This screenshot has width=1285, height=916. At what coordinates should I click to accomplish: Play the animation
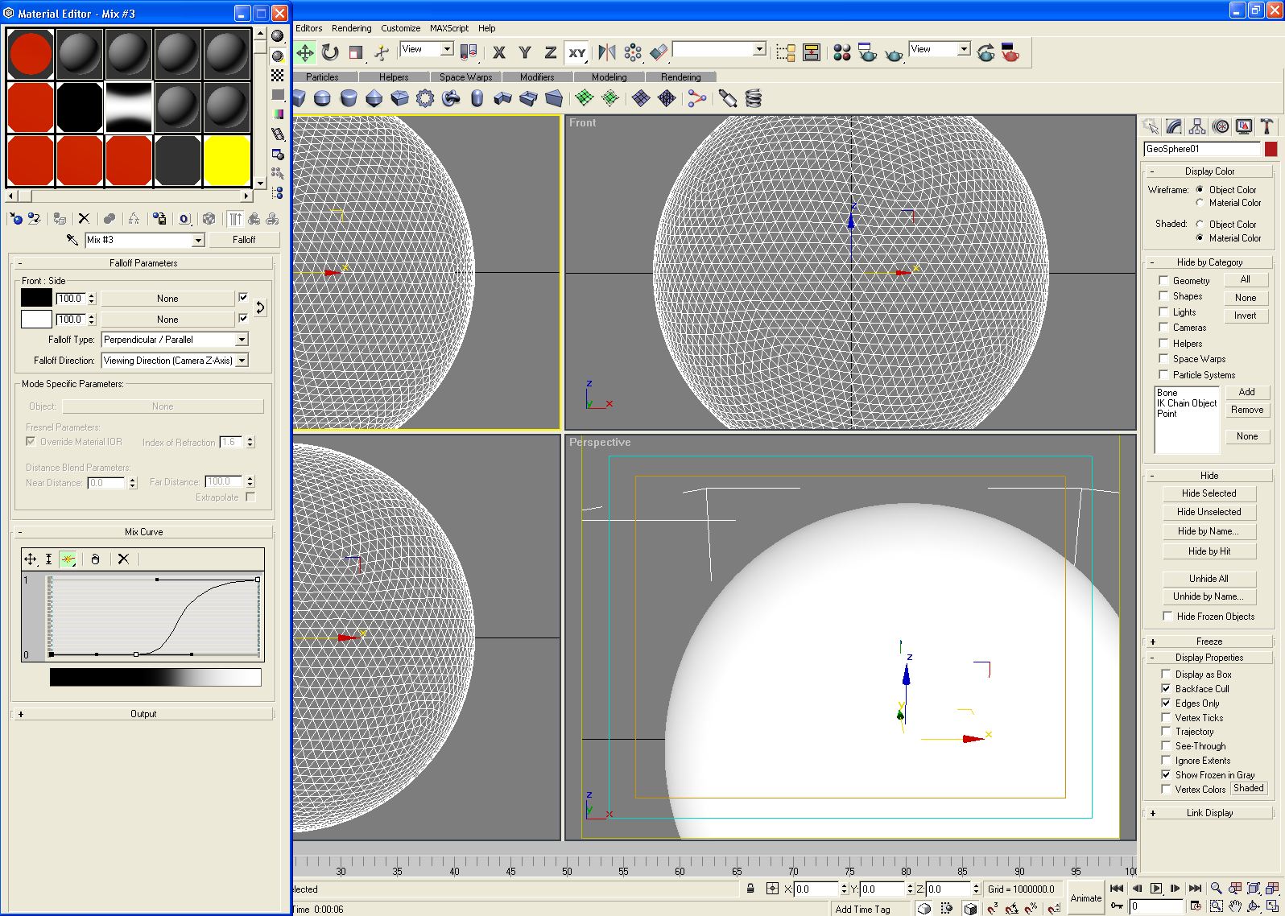(1156, 889)
